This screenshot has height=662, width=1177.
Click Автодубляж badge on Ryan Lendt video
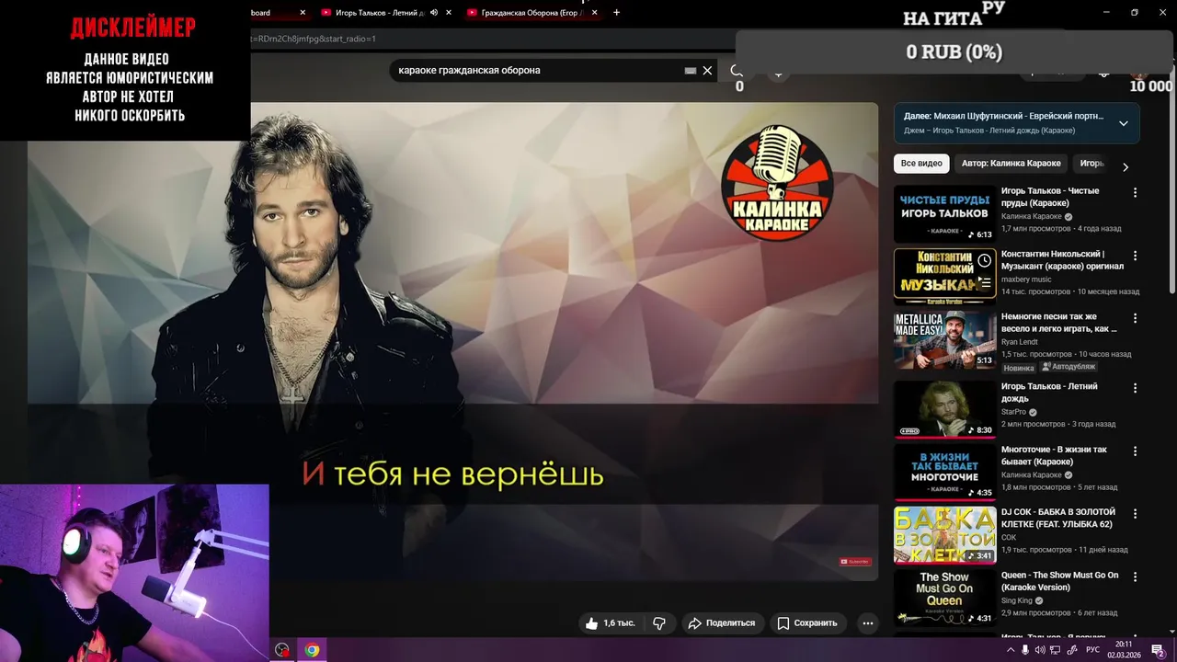(x=1068, y=367)
